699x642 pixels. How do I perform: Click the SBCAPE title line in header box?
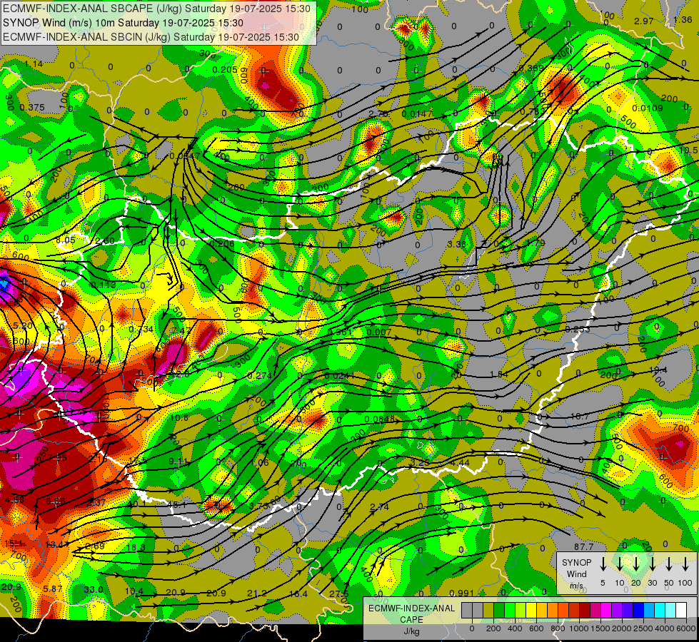tap(156, 9)
